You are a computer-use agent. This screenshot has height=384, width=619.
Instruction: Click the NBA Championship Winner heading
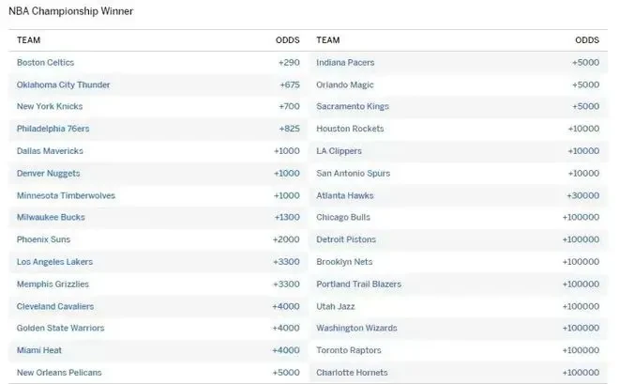coord(70,11)
